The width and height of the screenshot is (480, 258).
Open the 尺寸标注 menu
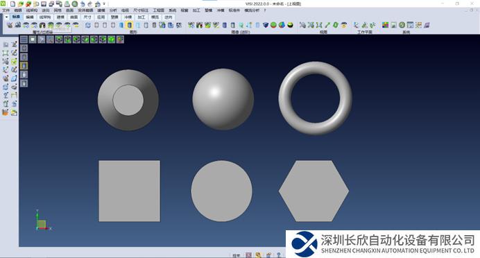pos(141,10)
